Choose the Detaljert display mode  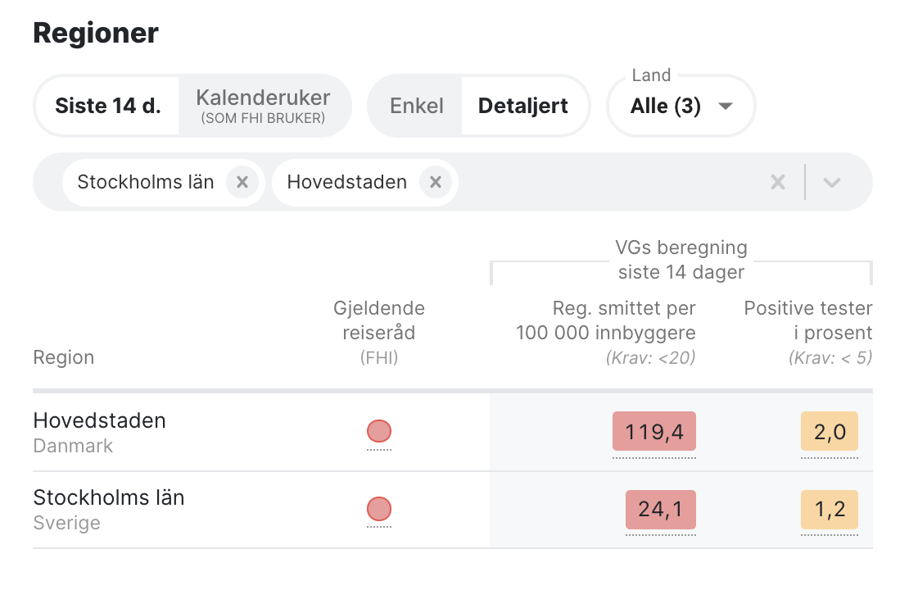click(x=523, y=107)
